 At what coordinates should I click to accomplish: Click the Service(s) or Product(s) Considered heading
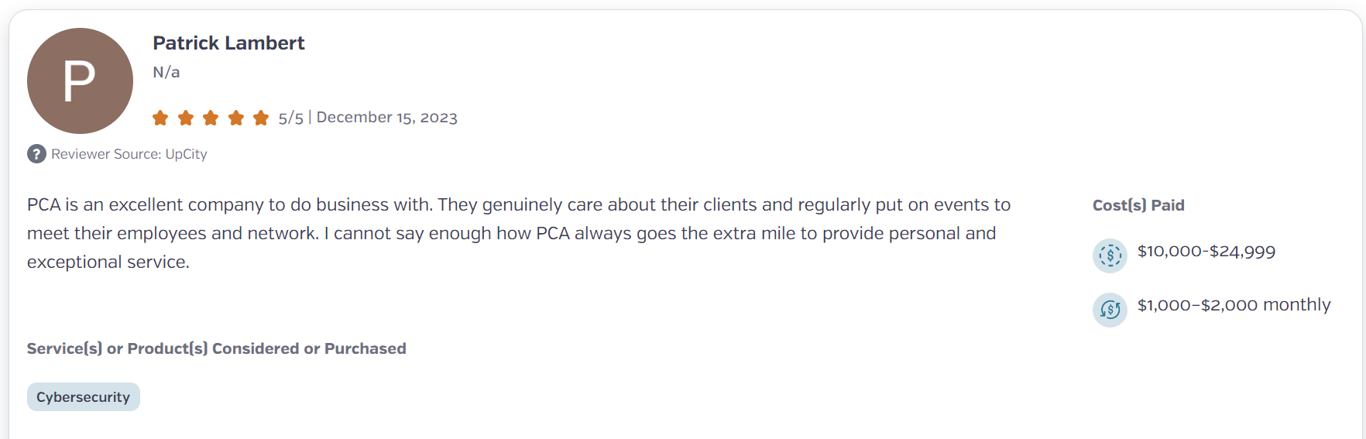pos(217,348)
